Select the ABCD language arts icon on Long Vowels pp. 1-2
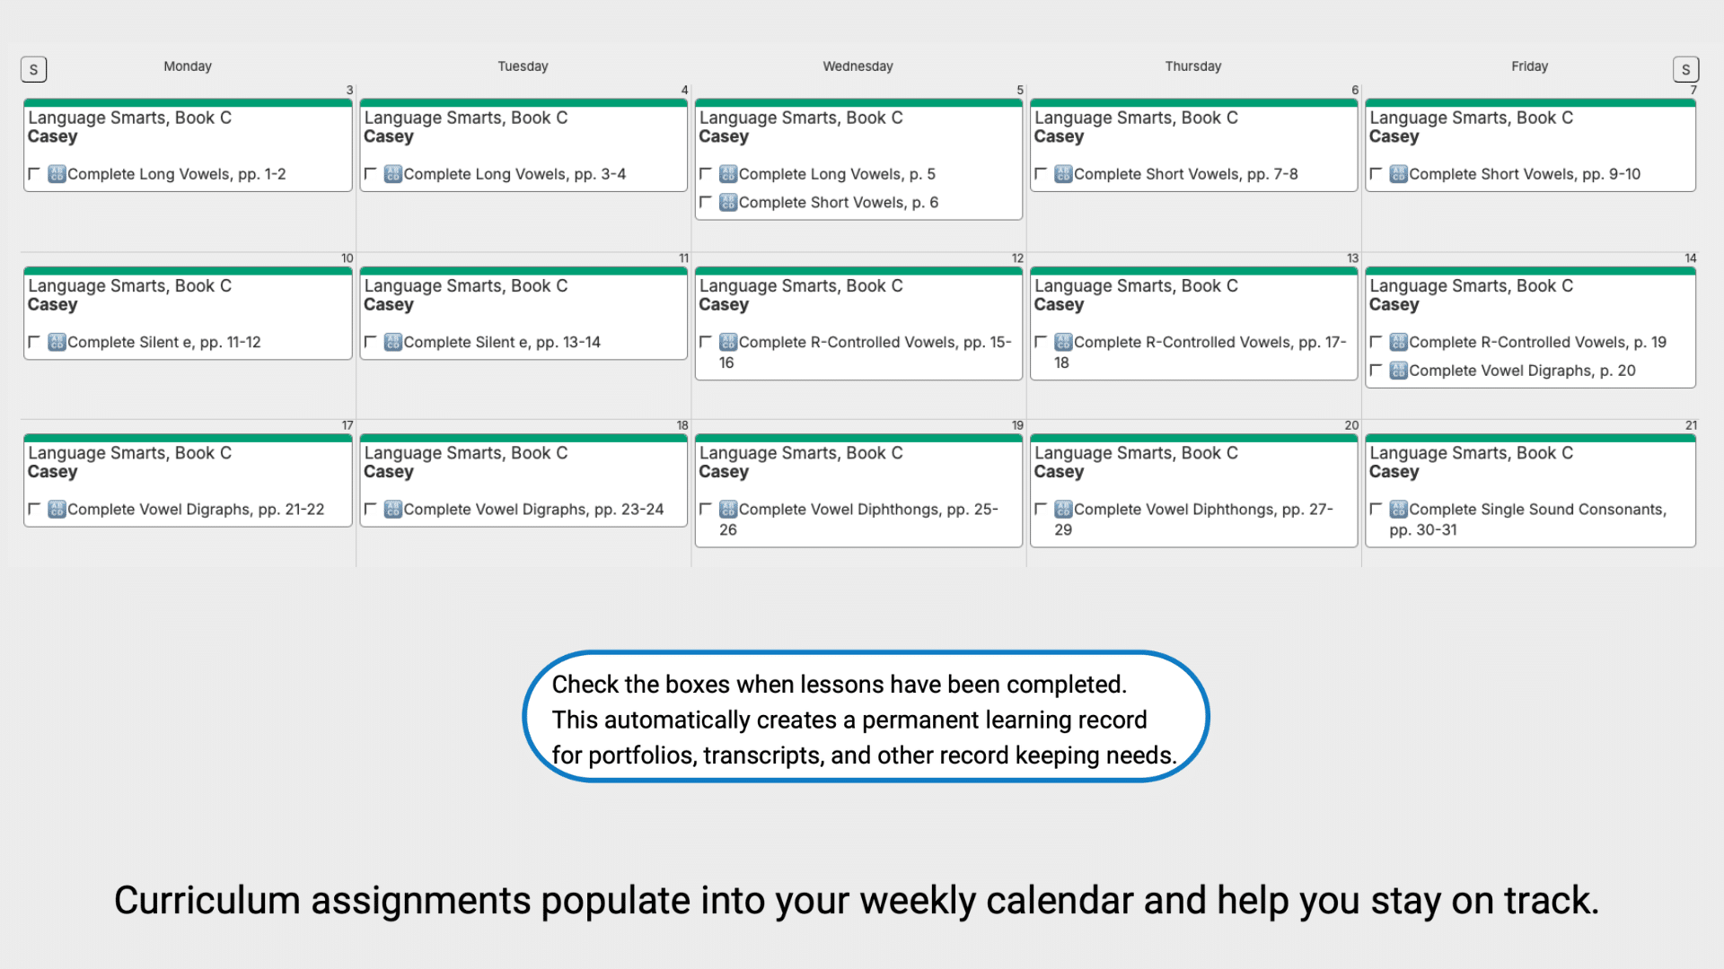Screen dimensions: 1724x969 [x=55, y=174]
